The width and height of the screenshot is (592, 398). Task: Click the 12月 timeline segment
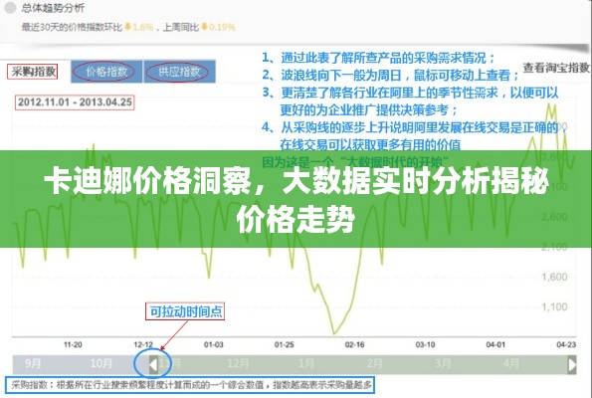tap(238, 364)
